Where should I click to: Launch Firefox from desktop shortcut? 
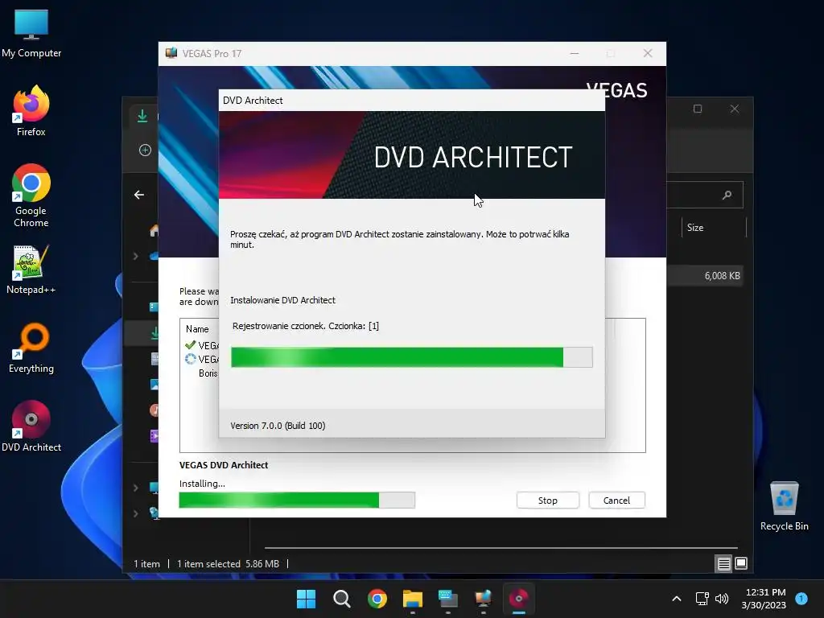click(x=31, y=111)
